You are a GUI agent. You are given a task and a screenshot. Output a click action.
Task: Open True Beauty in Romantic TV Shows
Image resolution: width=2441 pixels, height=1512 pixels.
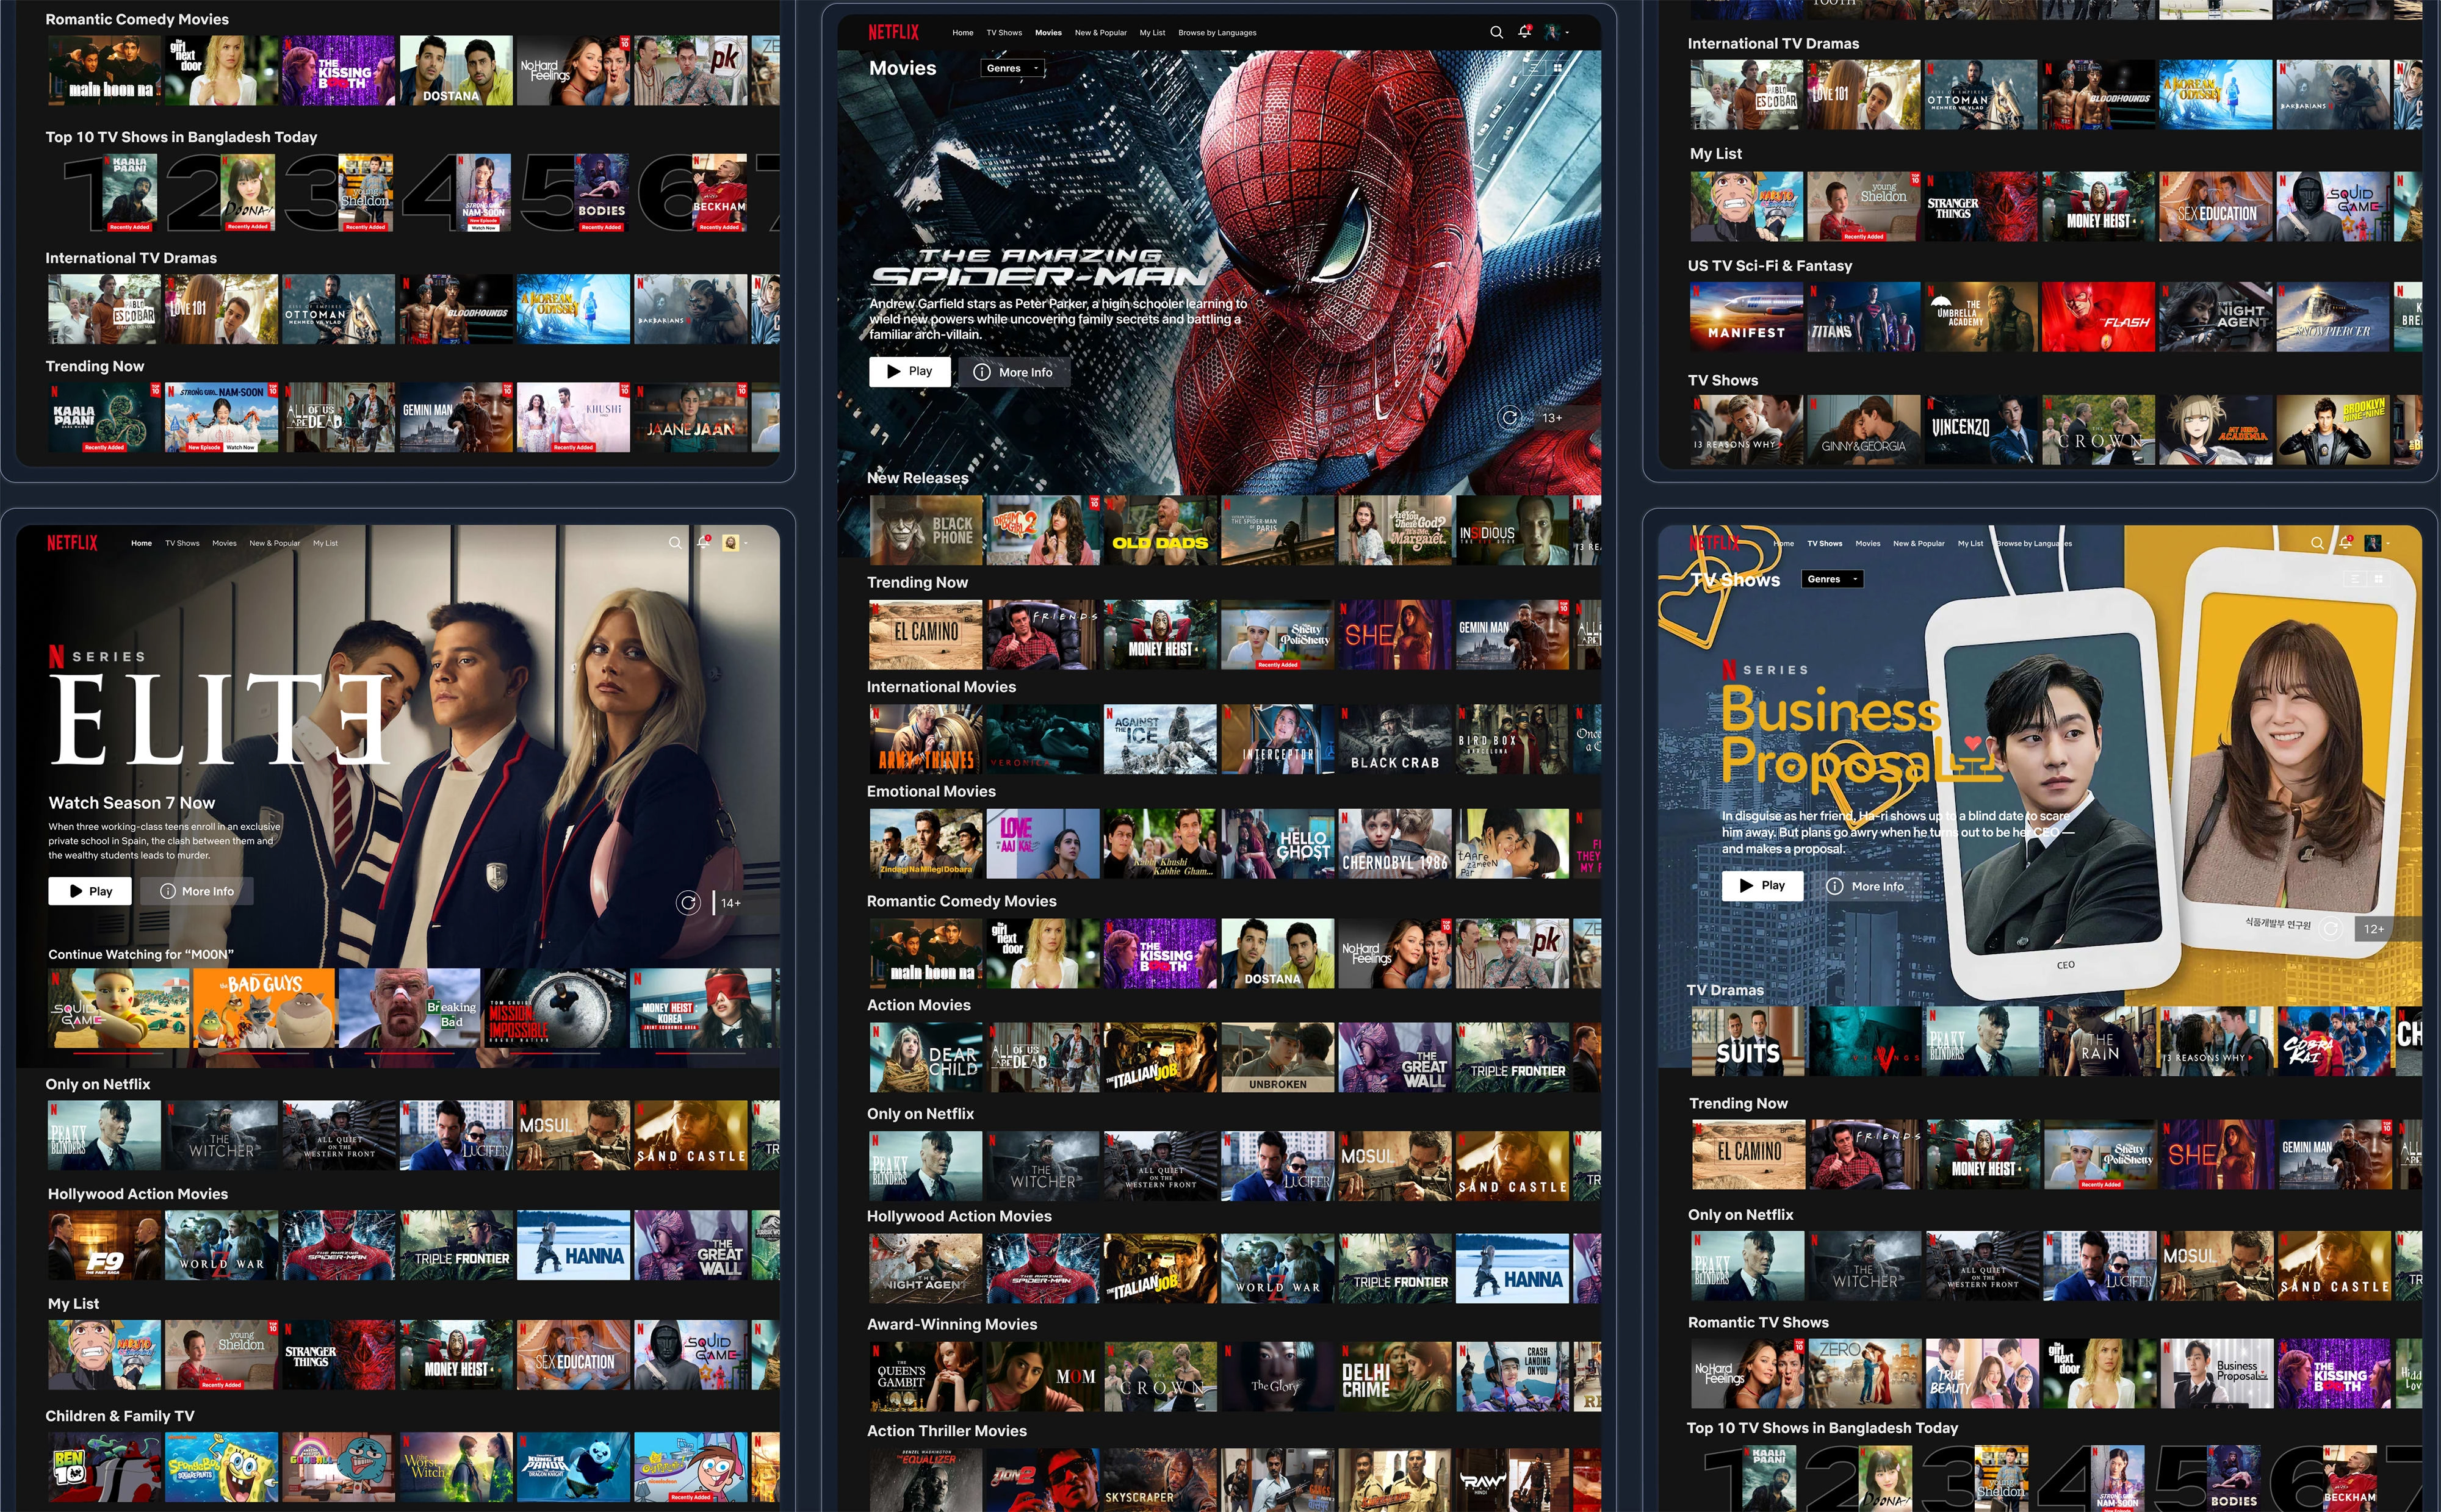(1981, 1373)
